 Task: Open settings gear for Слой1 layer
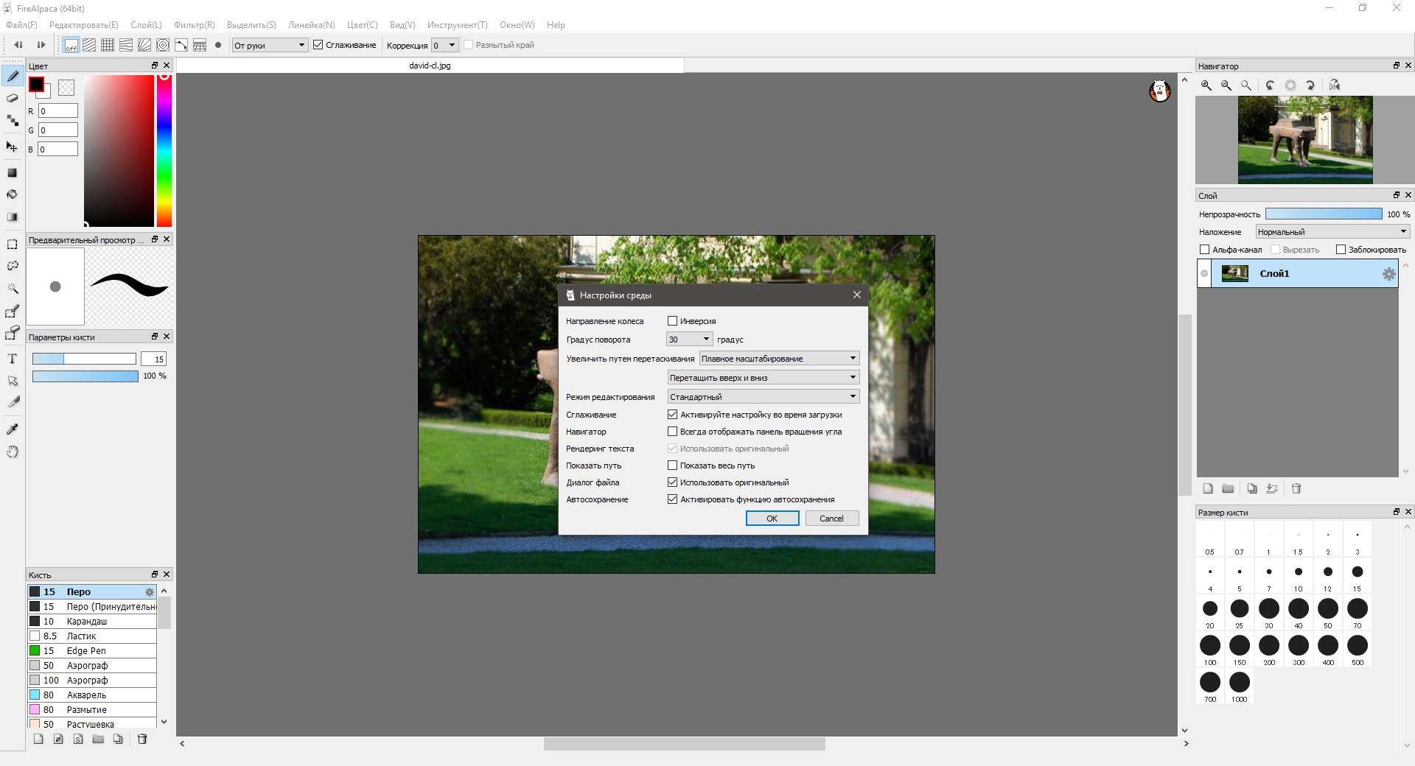[x=1388, y=274]
